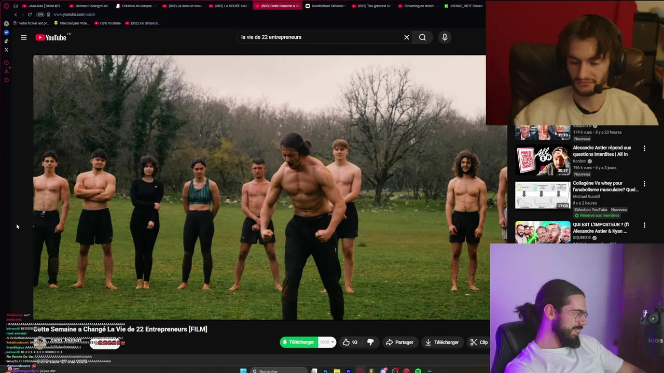The image size is (664, 373).
Task: Click the Clip scissors button
Action: pyautogui.click(x=479, y=342)
